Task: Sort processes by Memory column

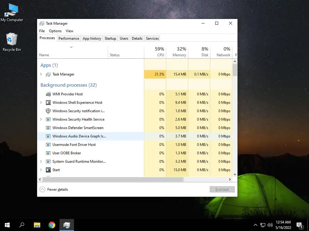Action: pyautogui.click(x=177, y=52)
